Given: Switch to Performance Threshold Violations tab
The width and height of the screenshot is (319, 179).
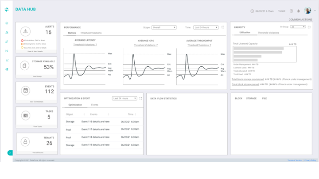Looking at the screenshot, I should click(x=91, y=33).
